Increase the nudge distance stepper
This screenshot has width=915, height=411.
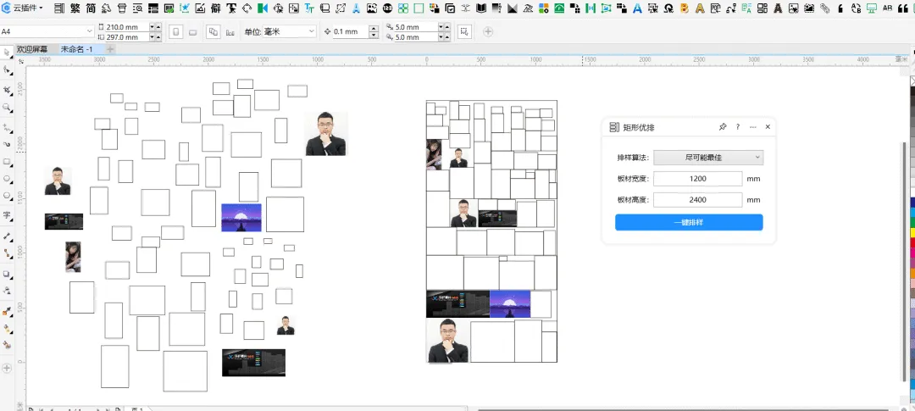(374, 29)
